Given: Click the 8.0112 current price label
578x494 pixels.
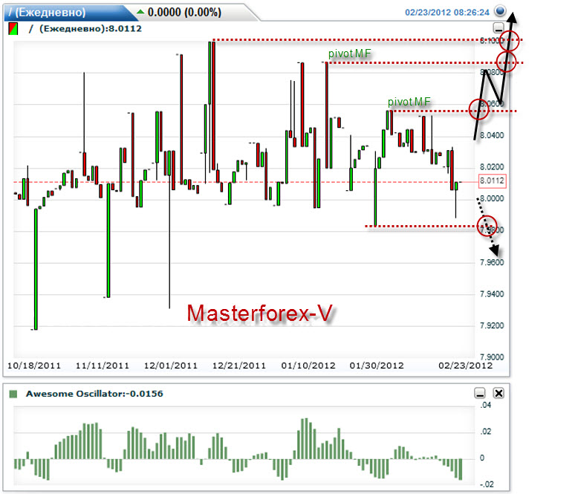Looking at the screenshot, I should click(x=492, y=181).
